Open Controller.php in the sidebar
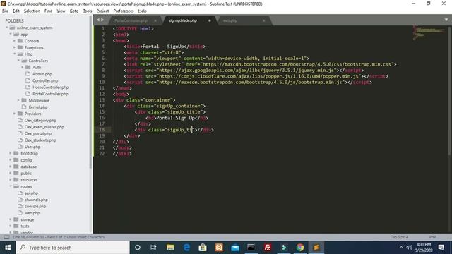452x254 pixels. point(45,80)
